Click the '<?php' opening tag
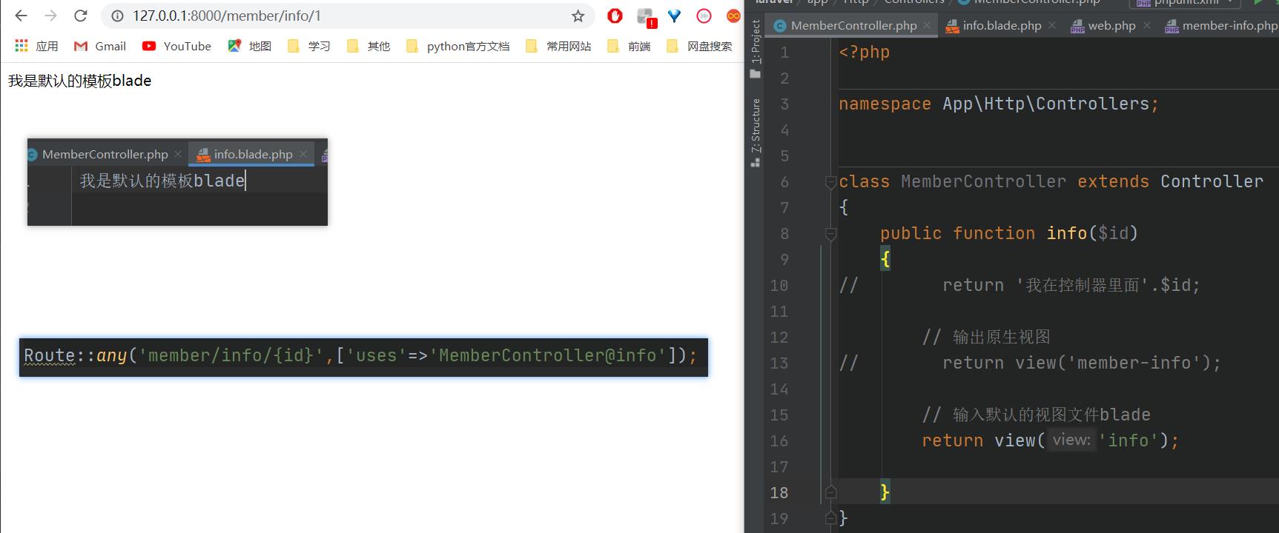The width and height of the screenshot is (1279, 533). pos(865,52)
